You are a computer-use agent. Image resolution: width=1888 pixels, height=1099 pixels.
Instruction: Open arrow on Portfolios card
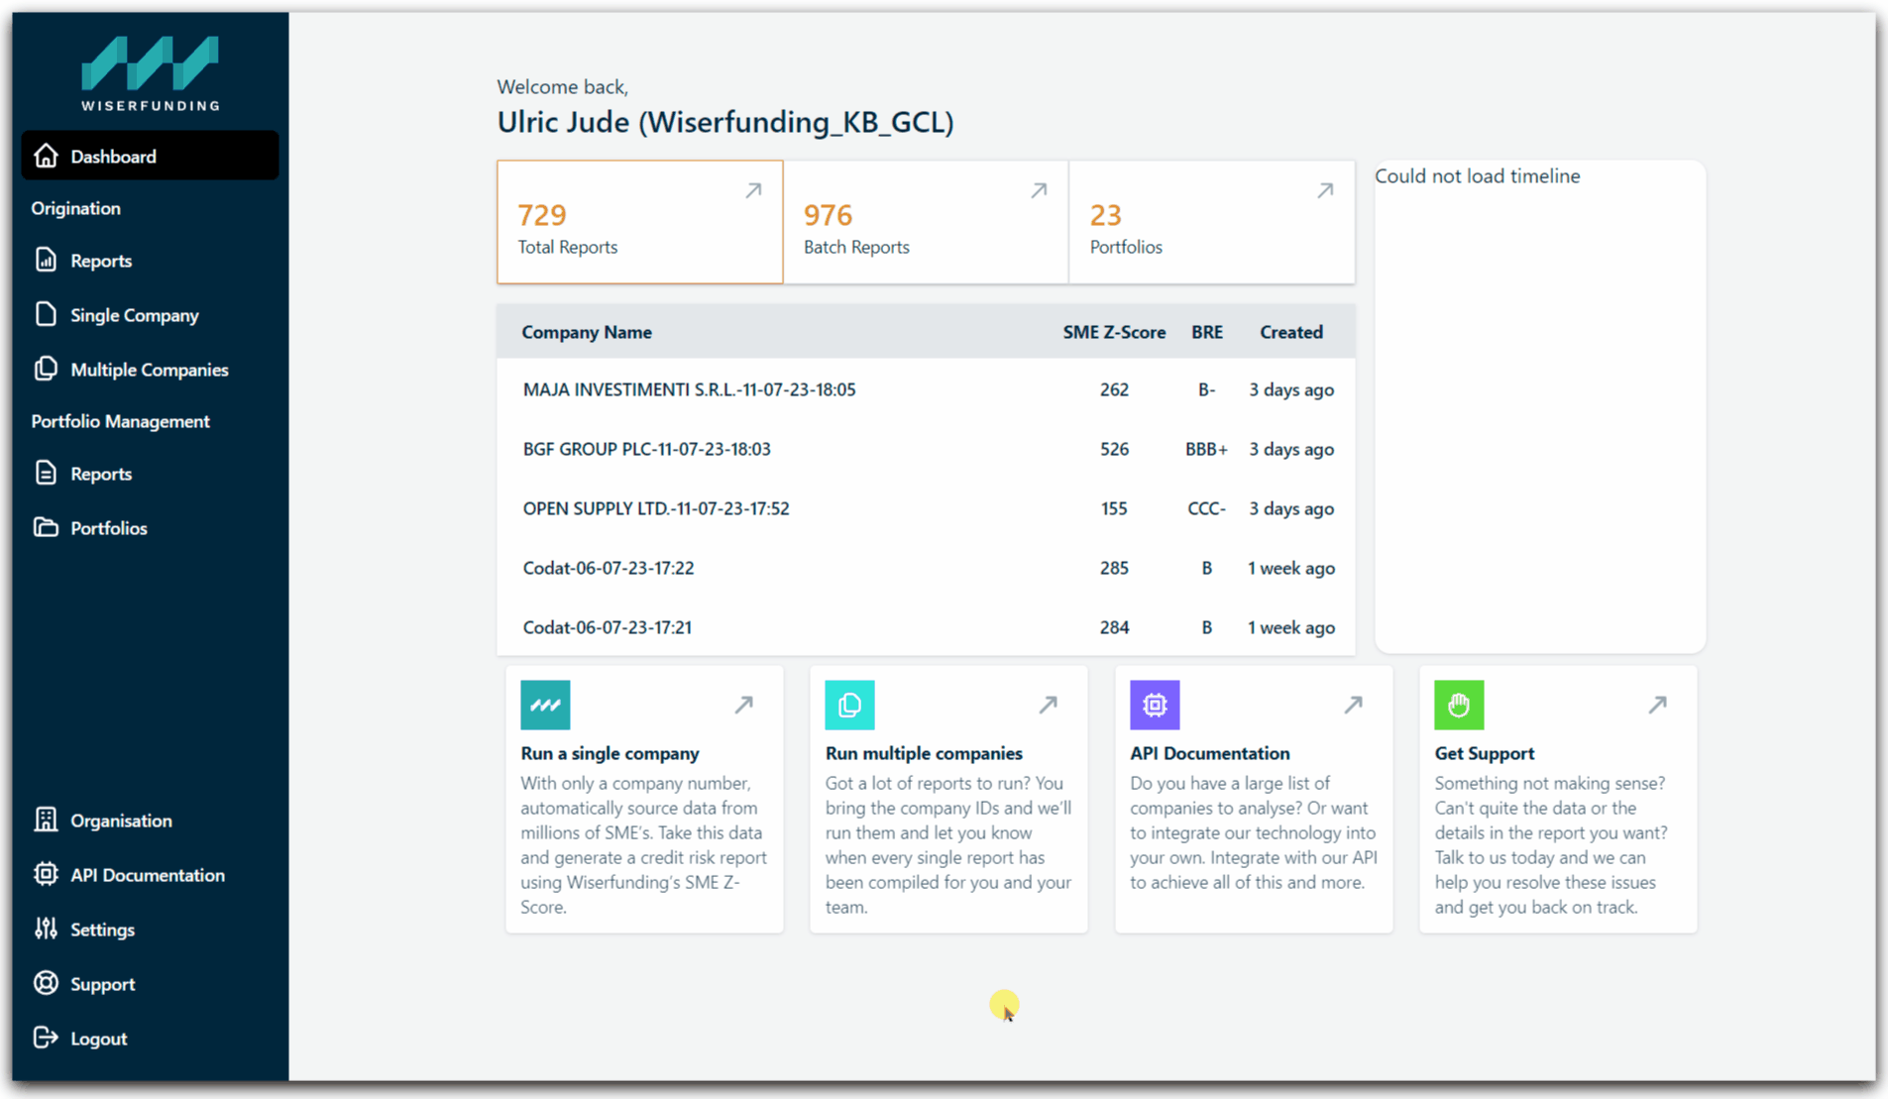click(x=1325, y=190)
